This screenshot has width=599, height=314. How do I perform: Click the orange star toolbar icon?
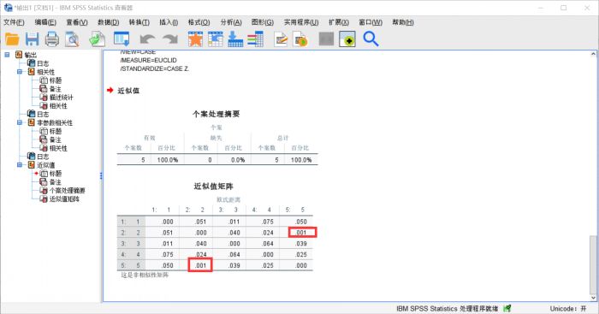195,39
